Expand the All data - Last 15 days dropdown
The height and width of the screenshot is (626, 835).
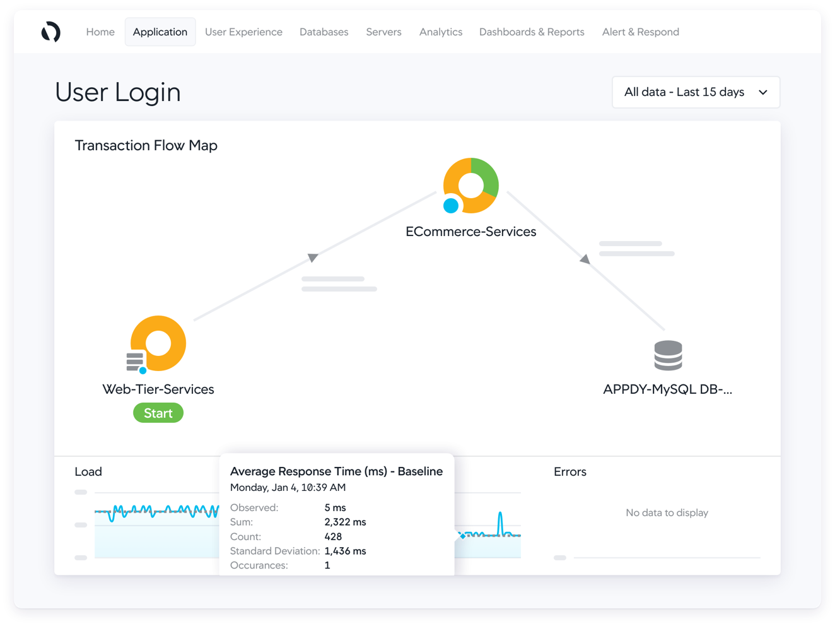[x=696, y=92]
